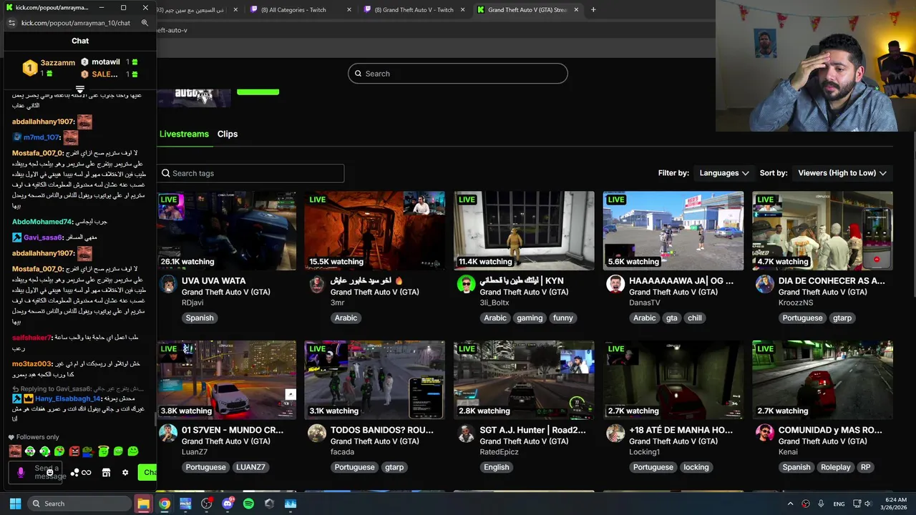Click the main Search input field
Image resolution: width=916 pixels, height=515 pixels.
[x=458, y=74]
